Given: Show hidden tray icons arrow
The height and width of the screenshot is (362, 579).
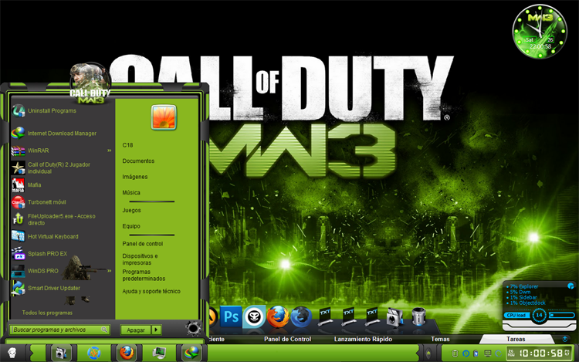Looking at the screenshot, I should point(428,354).
